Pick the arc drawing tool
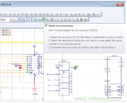Screen dimensions: 127x103 [62, 20]
